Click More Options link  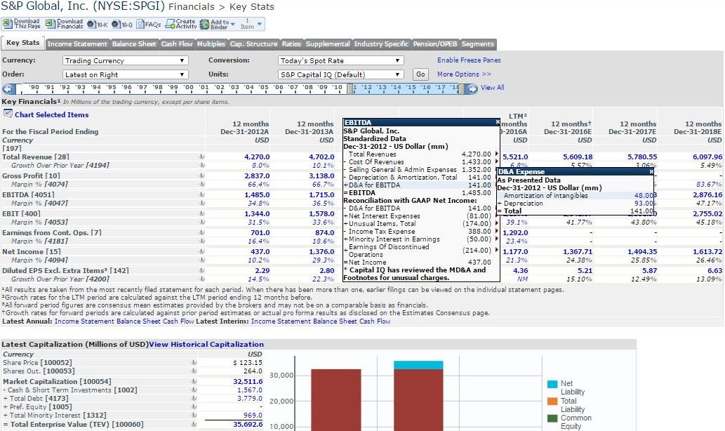coord(464,74)
